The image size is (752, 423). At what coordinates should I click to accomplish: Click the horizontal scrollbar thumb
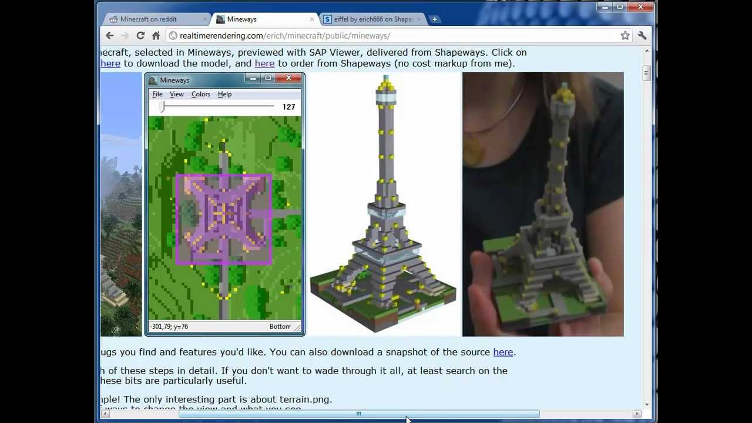(x=359, y=414)
